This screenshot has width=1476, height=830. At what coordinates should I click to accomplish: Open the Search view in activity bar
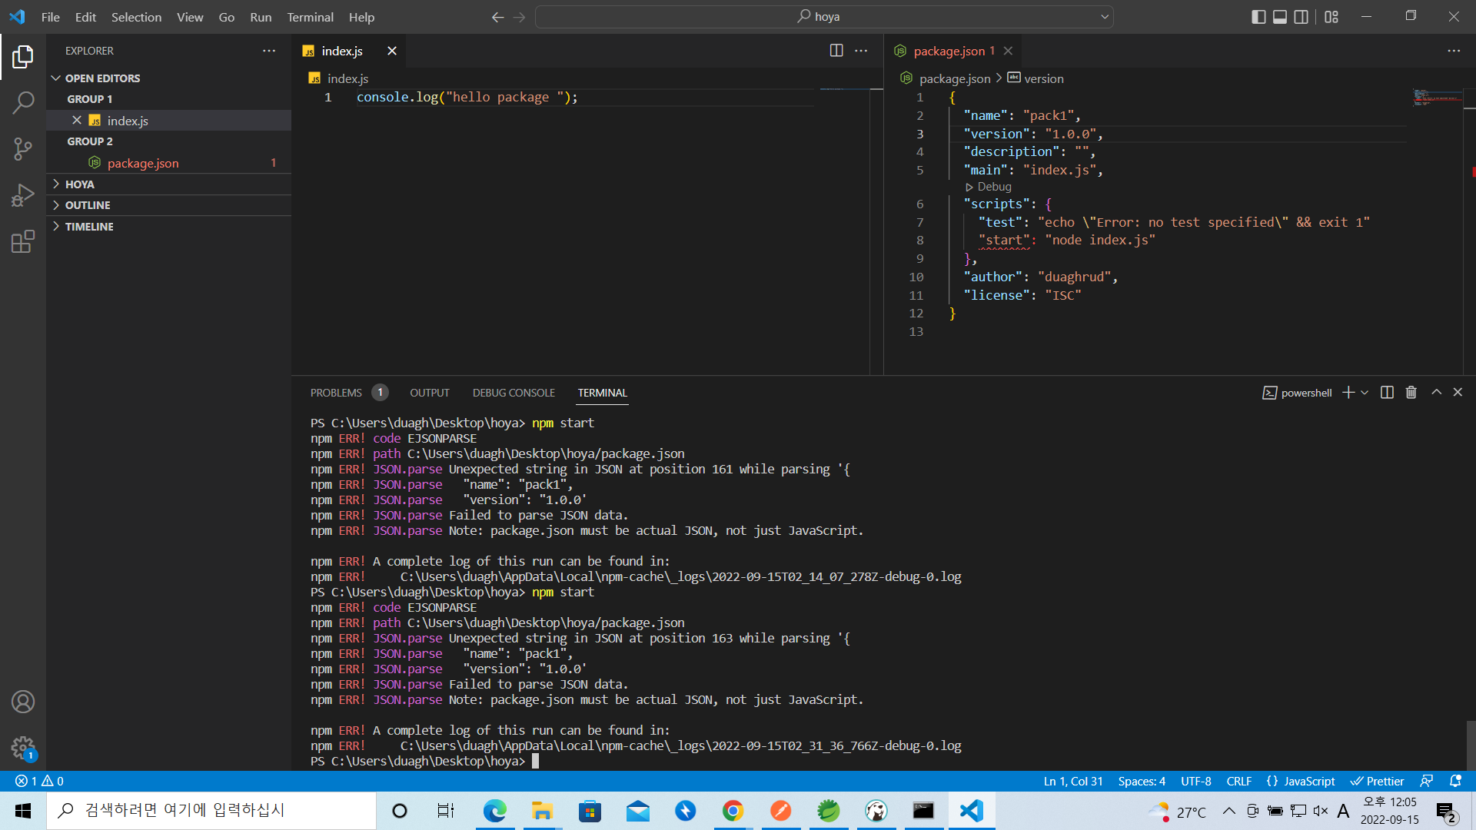tap(23, 102)
